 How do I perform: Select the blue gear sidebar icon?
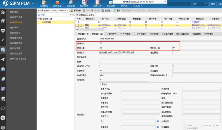(x=3, y=50)
